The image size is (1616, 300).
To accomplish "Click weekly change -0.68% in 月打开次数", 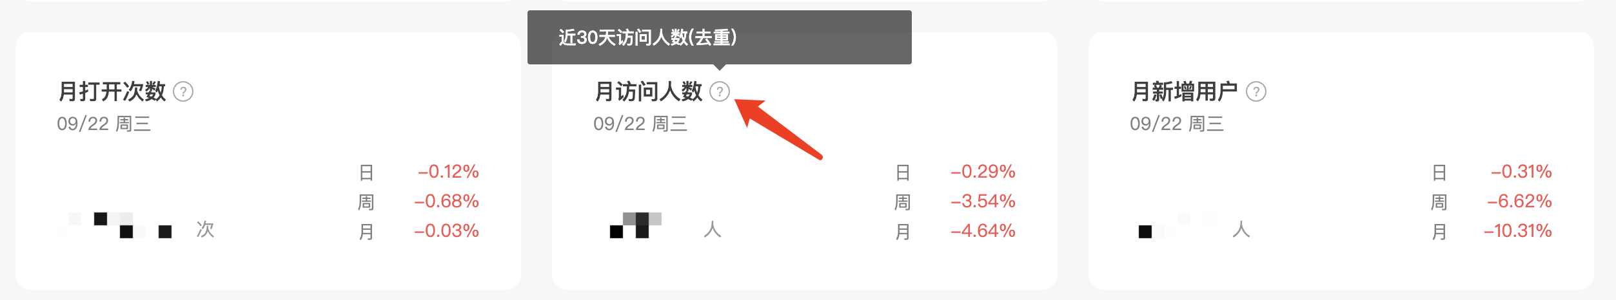I will (x=446, y=201).
